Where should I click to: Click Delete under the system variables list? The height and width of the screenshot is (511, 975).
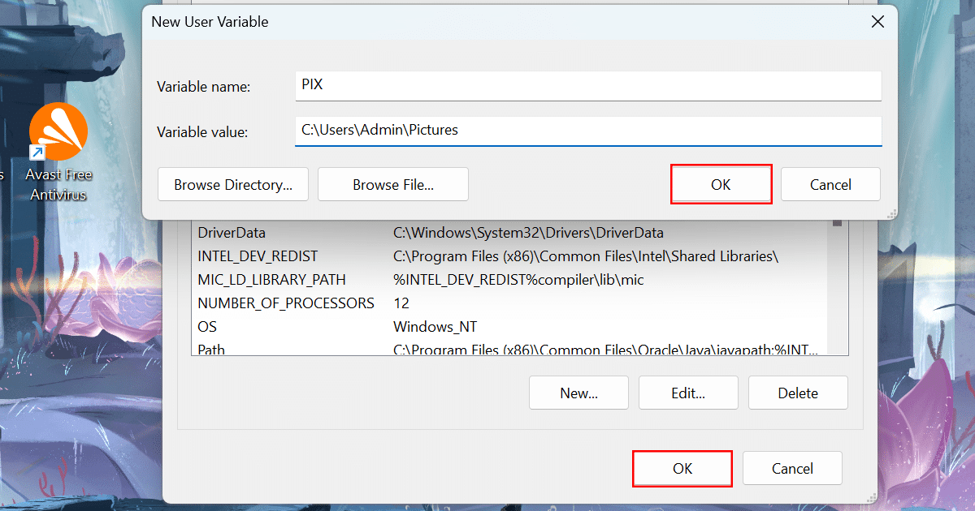(x=798, y=393)
